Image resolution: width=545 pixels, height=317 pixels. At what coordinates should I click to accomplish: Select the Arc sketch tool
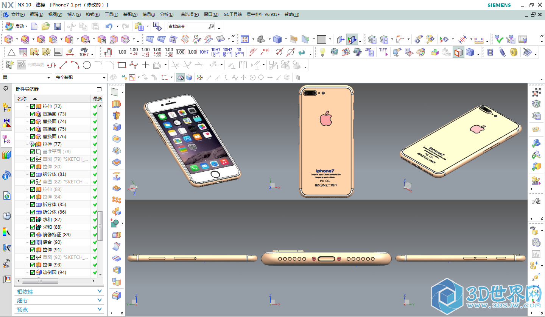(75, 65)
